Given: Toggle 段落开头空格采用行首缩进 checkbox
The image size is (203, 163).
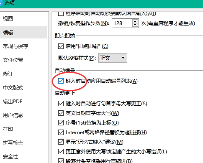Looking at the screenshot, I should pyautogui.click(x=61, y=160).
